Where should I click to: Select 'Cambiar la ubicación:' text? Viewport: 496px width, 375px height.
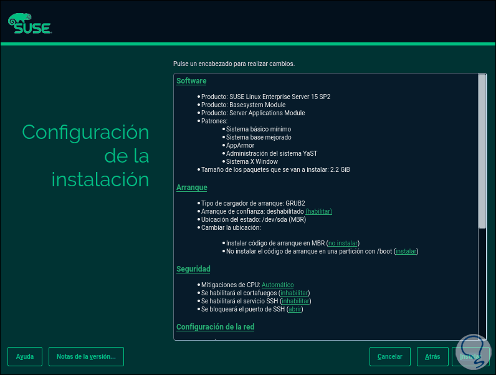231,227
